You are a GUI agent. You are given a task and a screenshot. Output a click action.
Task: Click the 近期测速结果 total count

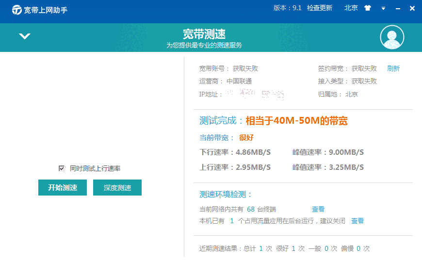pos(261,248)
